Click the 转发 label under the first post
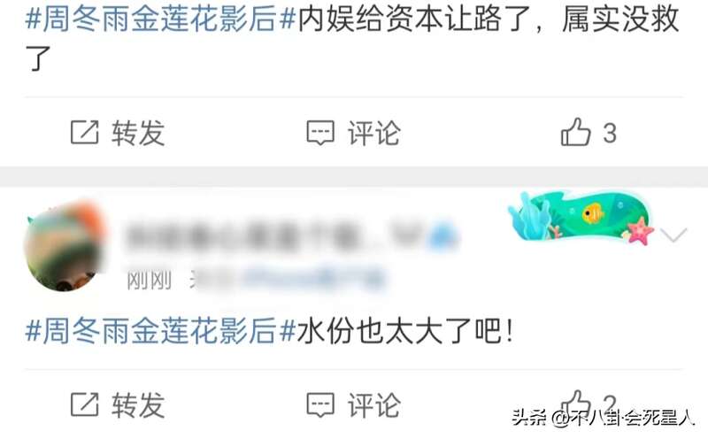Image resolution: width=708 pixels, height=439 pixels. (x=138, y=133)
